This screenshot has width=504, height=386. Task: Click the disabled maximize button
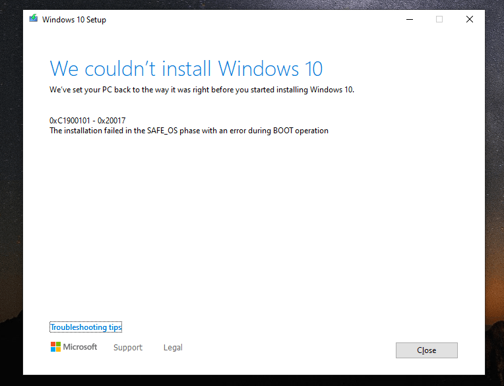point(439,19)
